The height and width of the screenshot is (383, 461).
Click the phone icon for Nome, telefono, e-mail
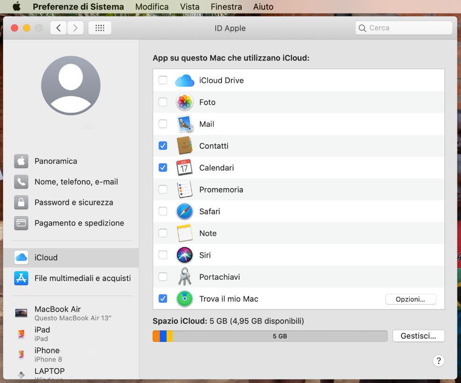(21, 182)
